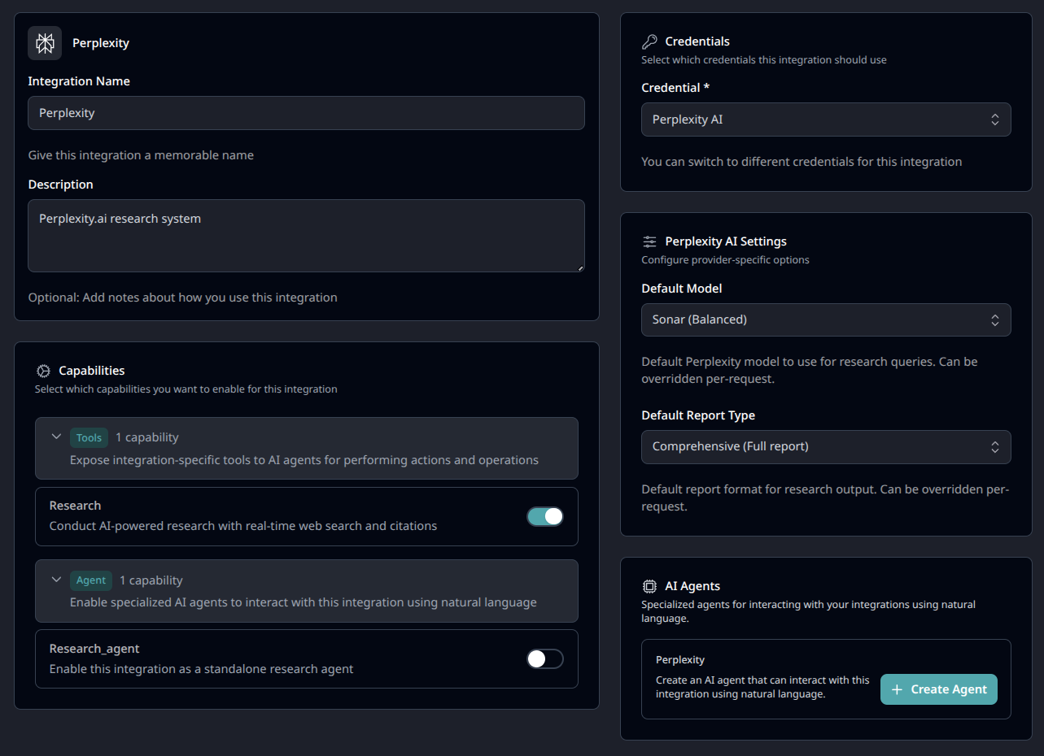Viewport: 1044px width, 756px height.
Task: Click the plus icon in Create Agent
Action: (897, 689)
